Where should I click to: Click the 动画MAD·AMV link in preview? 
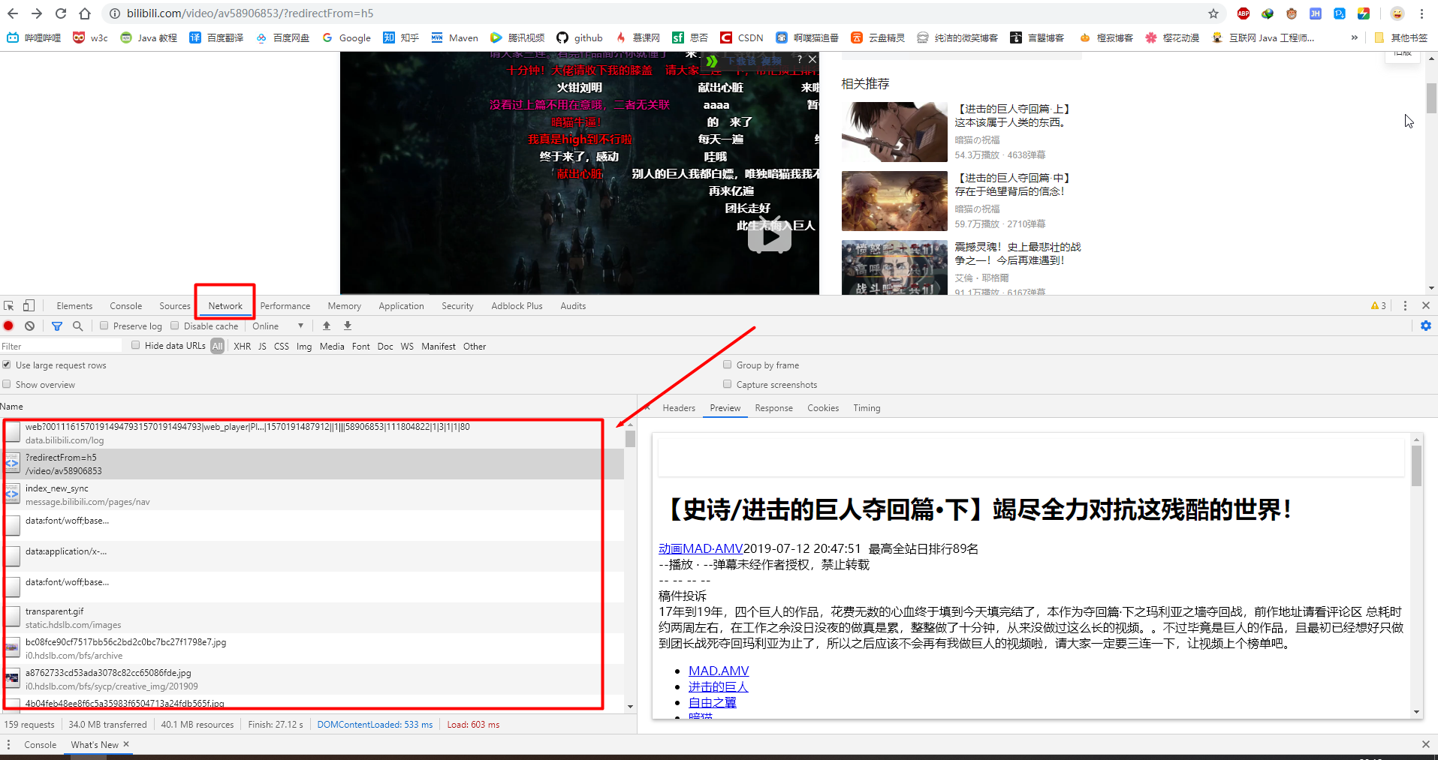point(701,548)
